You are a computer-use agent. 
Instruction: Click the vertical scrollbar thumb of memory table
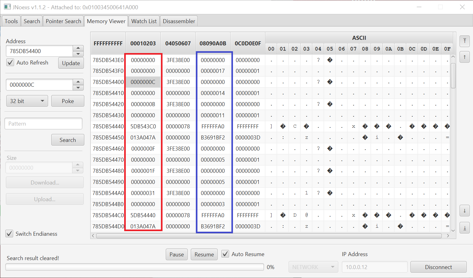[x=453, y=76]
